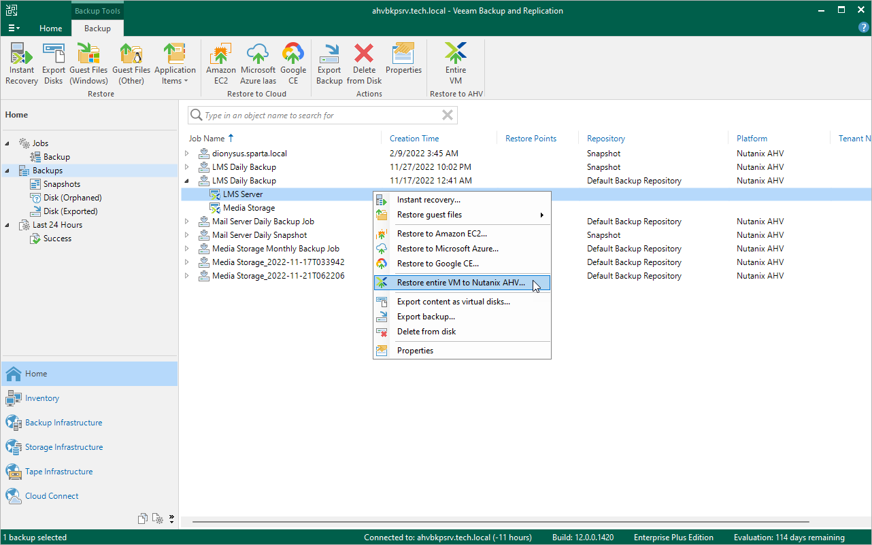The width and height of the screenshot is (872, 545).
Task: Switch to the Home ribbon tab
Action: click(x=51, y=29)
